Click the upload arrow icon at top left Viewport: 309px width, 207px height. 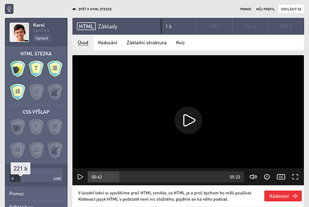coord(10,9)
